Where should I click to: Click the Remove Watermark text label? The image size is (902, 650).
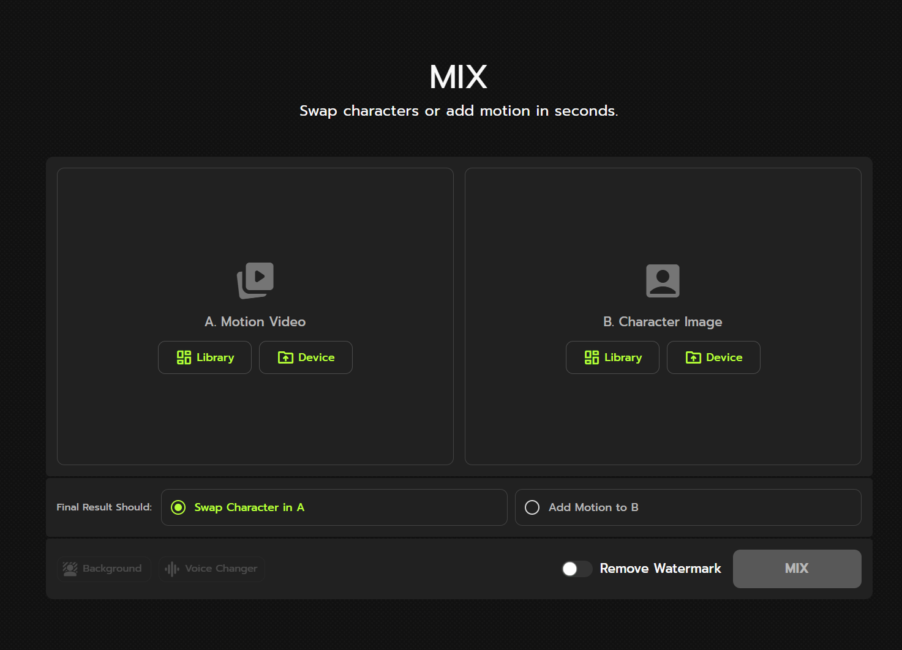pyautogui.click(x=660, y=569)
